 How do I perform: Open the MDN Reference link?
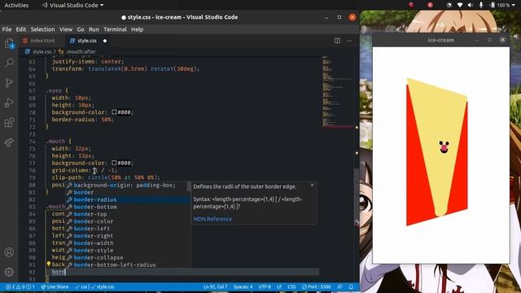coord(212,219)
